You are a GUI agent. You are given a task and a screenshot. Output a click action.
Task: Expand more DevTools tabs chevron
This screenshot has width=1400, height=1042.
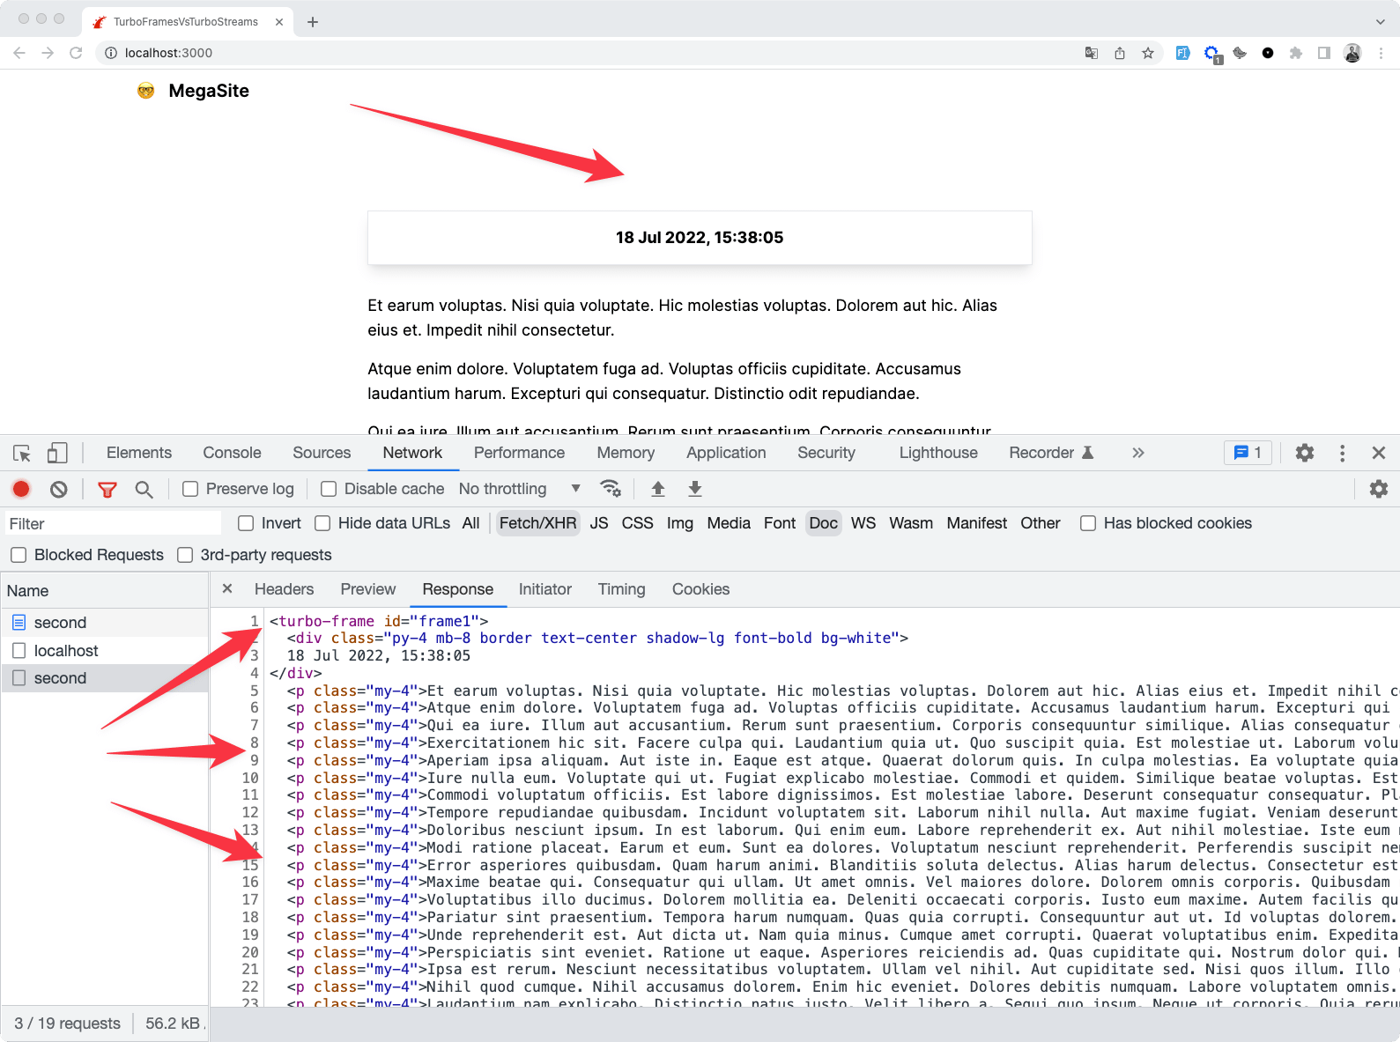[x=1137, y=453]
